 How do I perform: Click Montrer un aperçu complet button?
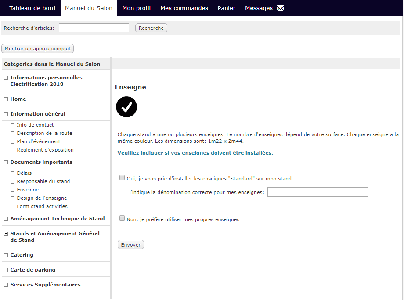pos(38,49)
